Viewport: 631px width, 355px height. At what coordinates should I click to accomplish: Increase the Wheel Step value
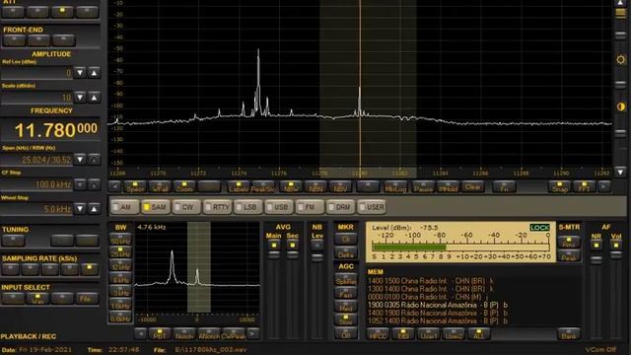pos(94,208)
